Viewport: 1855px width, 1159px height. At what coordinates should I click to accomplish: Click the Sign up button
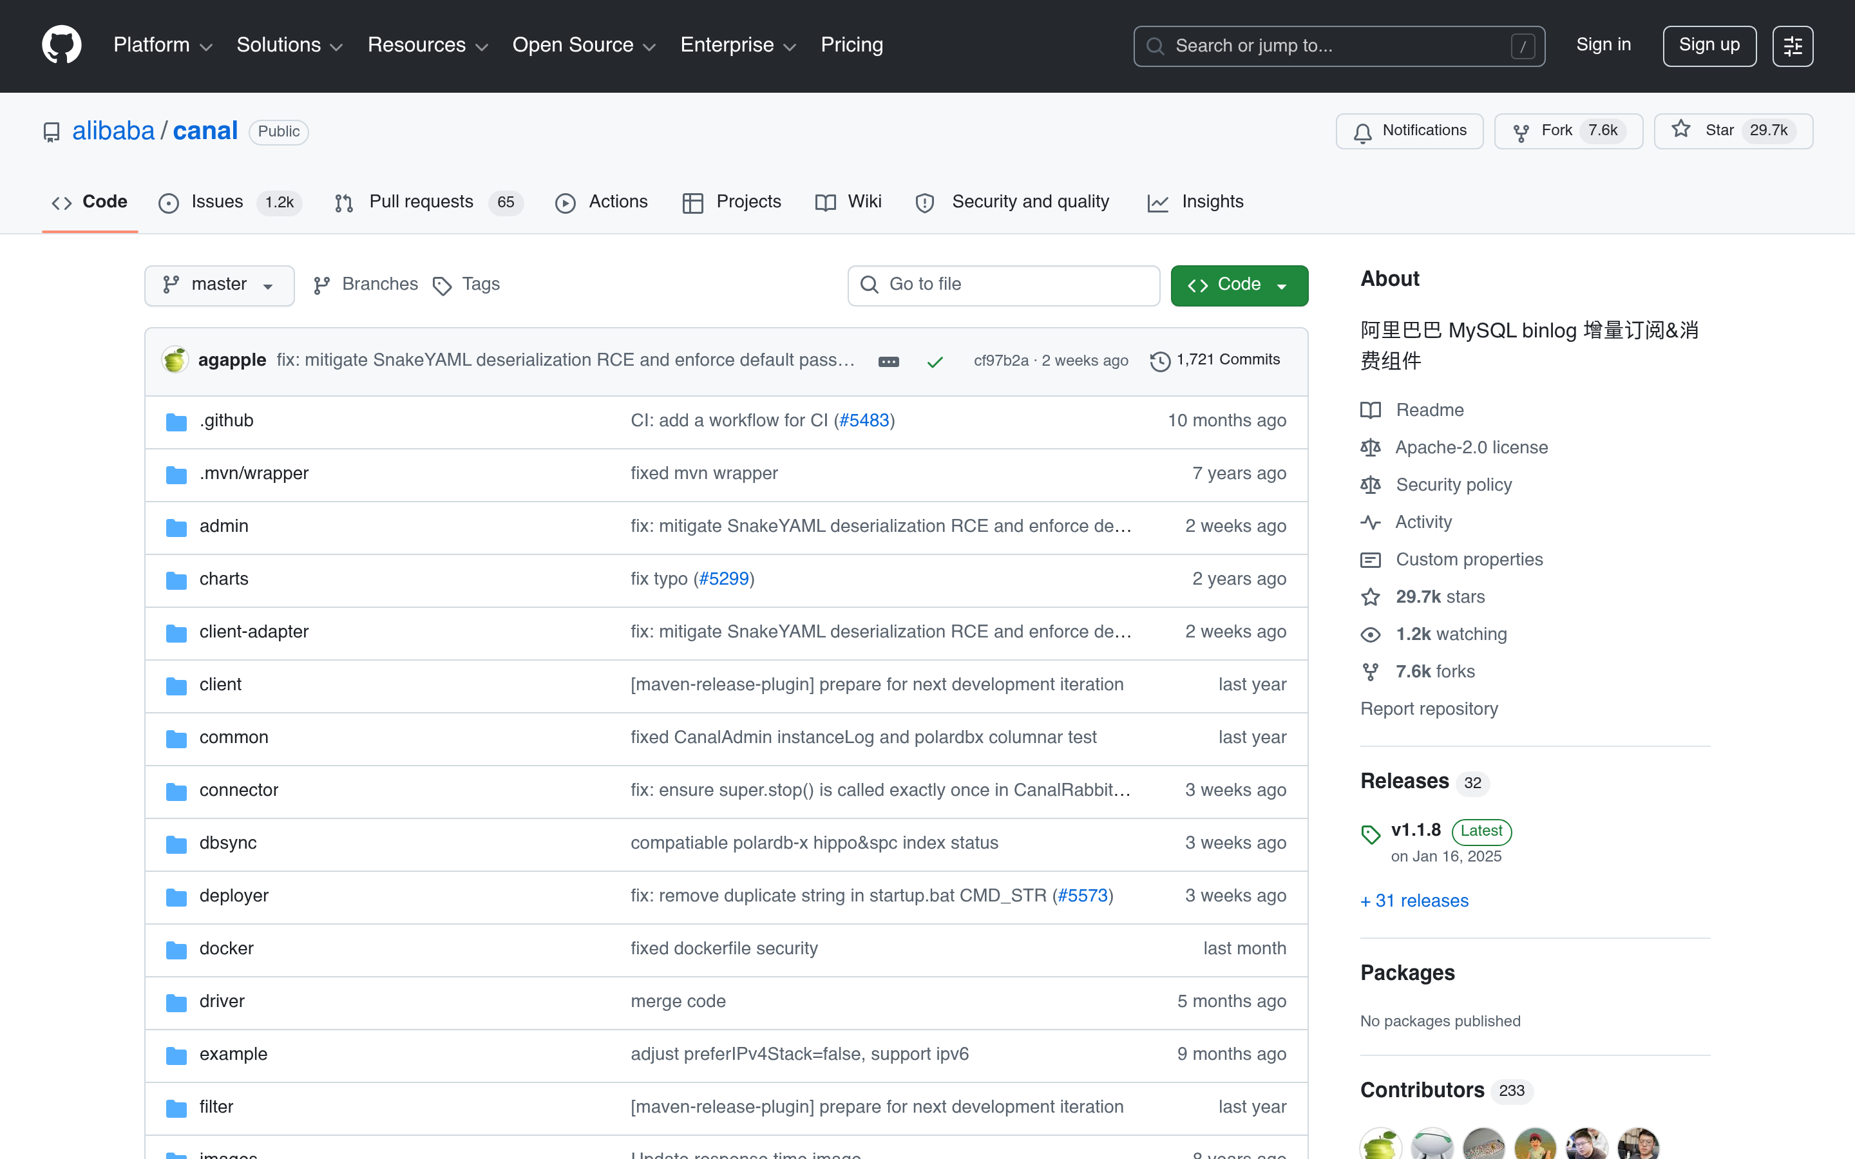coord(1709,46)
